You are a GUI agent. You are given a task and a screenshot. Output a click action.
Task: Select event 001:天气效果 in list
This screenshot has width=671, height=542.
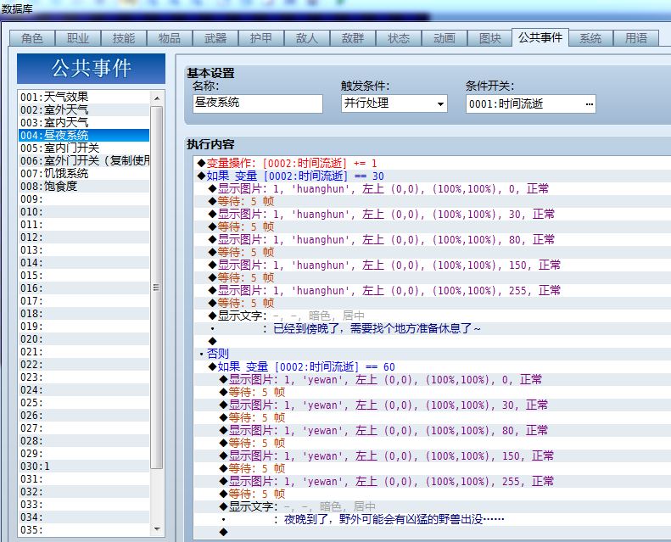[x=84, y=97]
